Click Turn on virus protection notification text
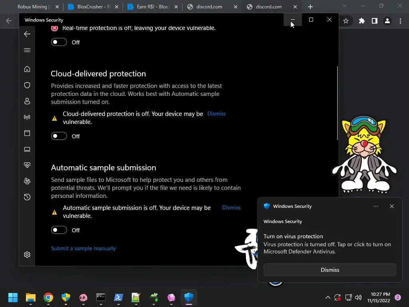This screenshot has width=409, height=307. click(293, 236)
